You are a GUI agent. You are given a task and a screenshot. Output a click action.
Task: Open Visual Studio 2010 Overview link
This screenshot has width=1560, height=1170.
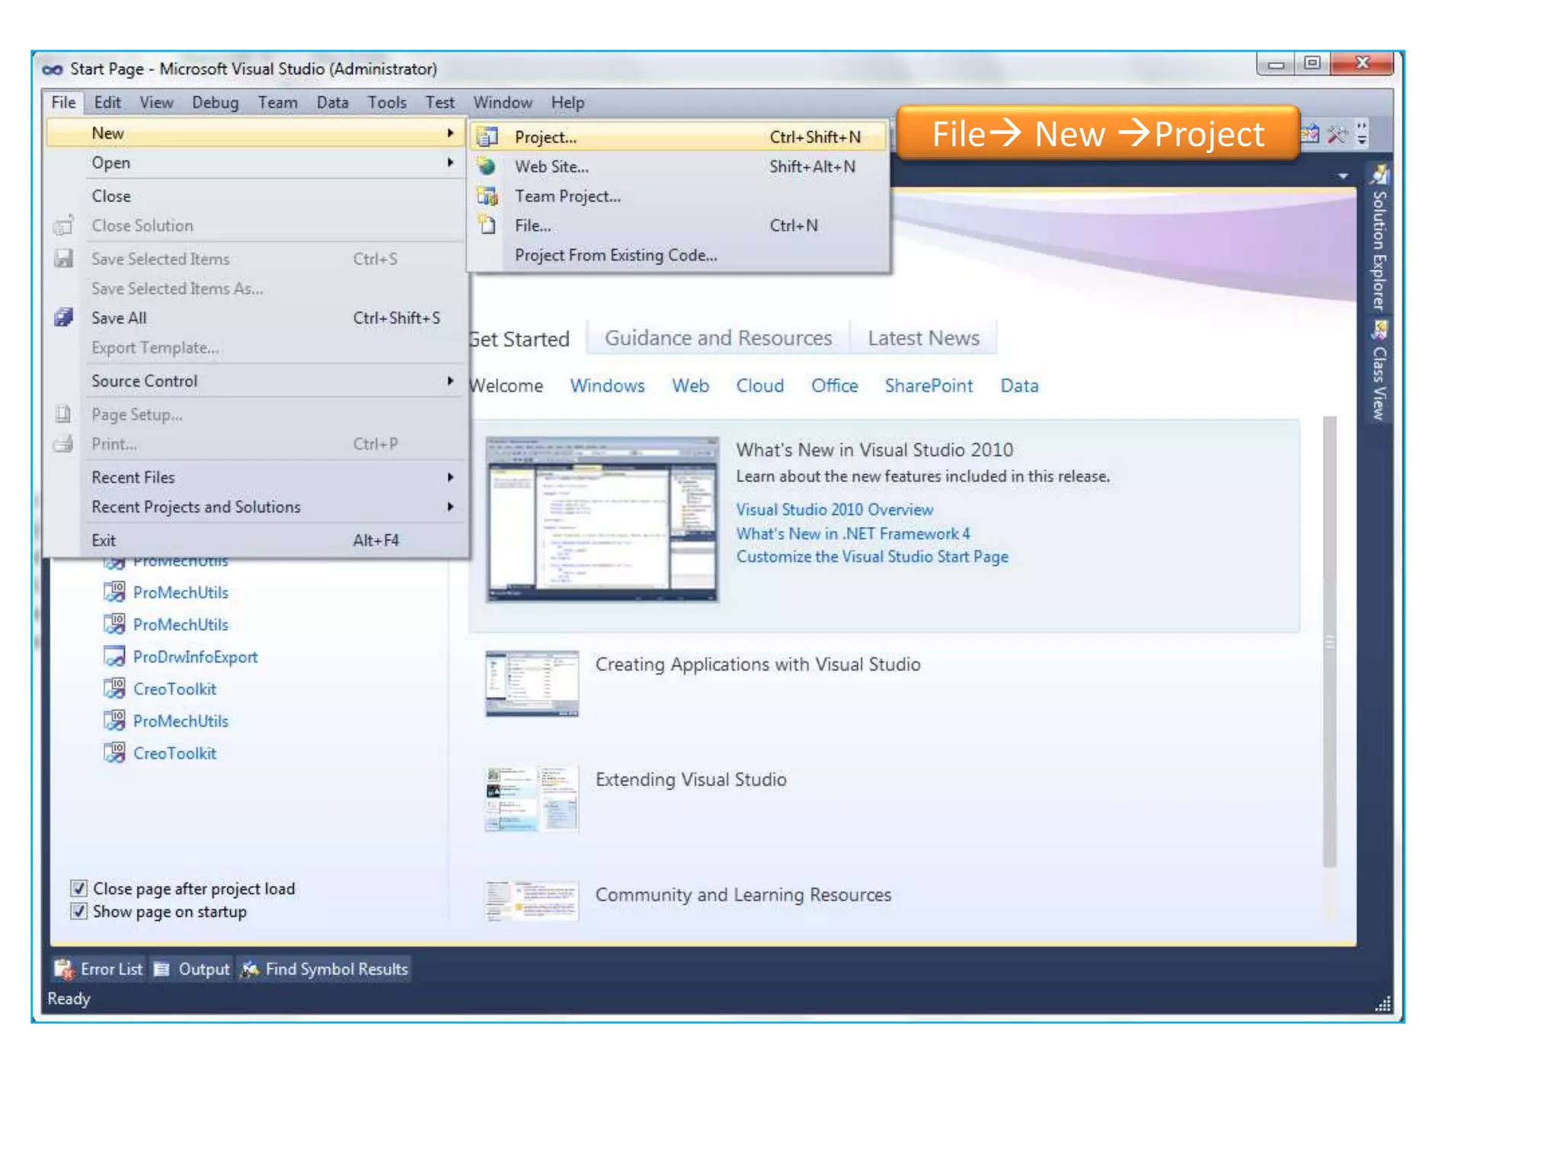tap(834, 510)
